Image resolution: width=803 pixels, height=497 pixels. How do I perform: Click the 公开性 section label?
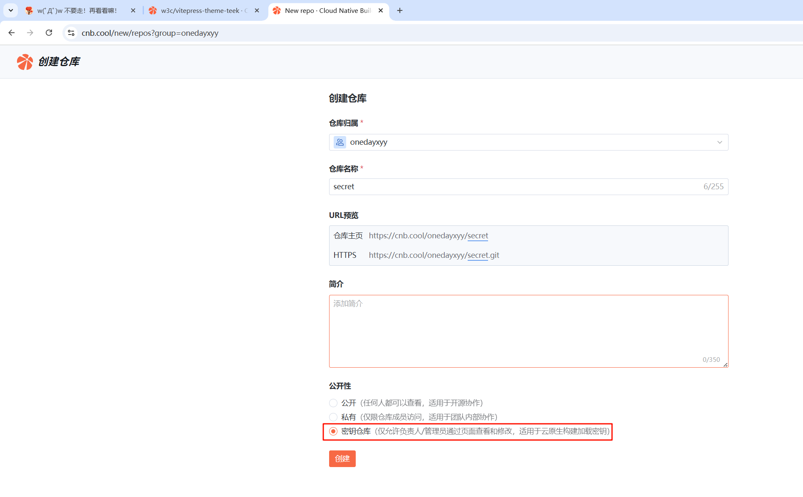point(340,386)
